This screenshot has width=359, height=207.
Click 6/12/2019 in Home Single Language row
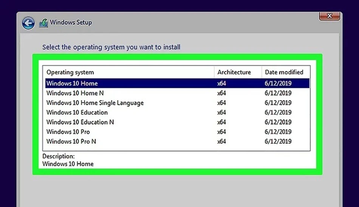[x=278, y=103]
